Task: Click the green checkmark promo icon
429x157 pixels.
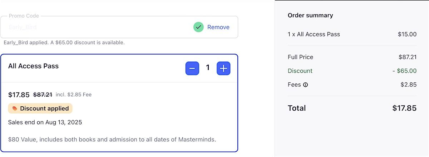Action: point(198,27)
